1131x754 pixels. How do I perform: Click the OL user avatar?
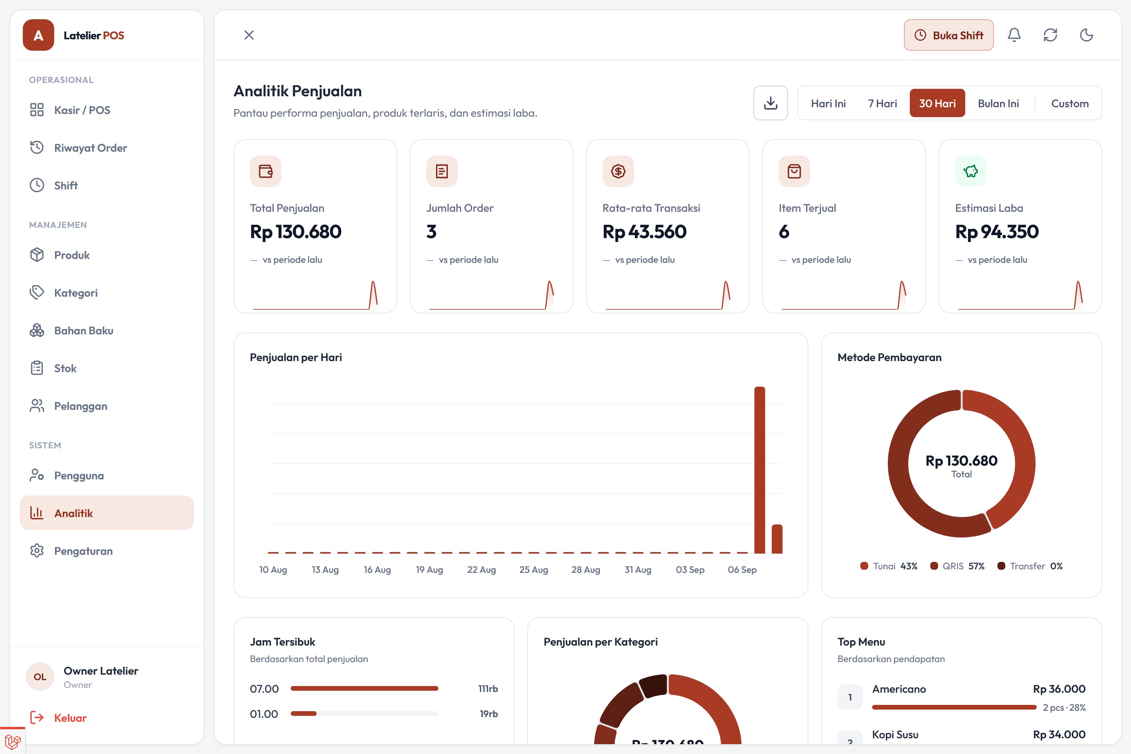coord(40,677)
